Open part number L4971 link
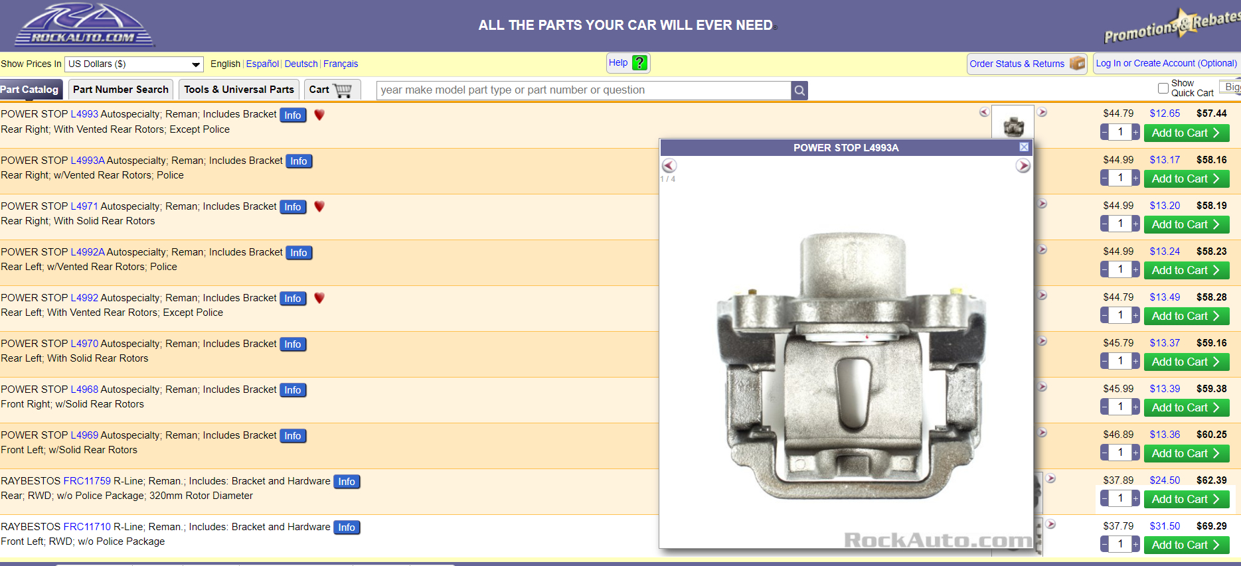Screen dimensions: 1241x566 point(84,206)
